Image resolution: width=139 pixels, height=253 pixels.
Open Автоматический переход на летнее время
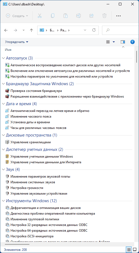[50, 111]
